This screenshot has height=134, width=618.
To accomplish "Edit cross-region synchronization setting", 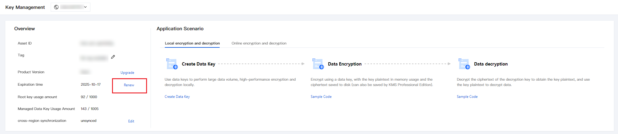I will click(x=131, y=121).
